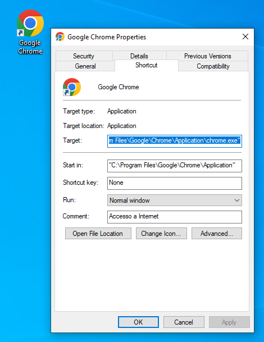
Task: Open the Previous Versions tab
Action: coord(207,56)
